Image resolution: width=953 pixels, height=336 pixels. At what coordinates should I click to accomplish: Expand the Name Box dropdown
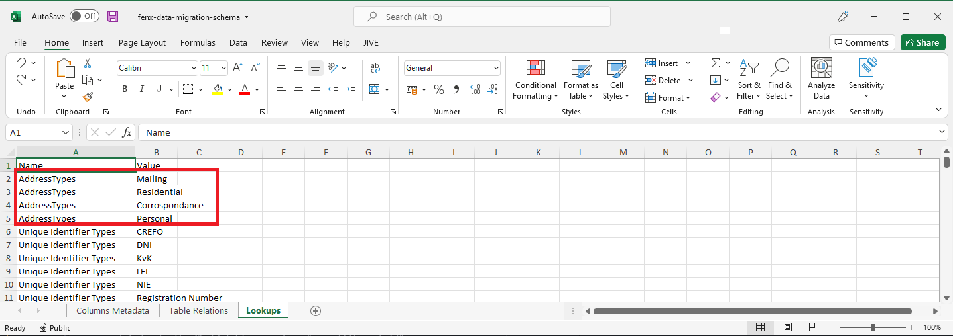(66, 132)
